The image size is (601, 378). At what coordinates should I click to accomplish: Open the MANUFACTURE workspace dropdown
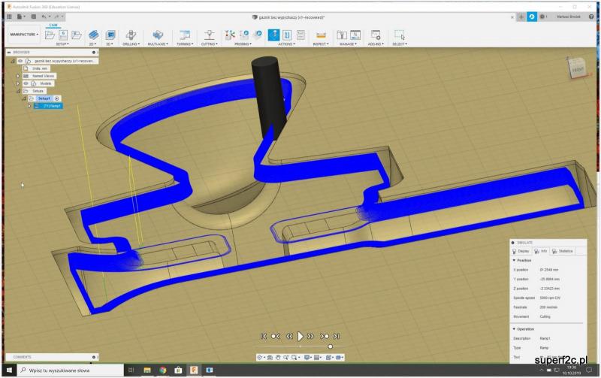point(25,35)
